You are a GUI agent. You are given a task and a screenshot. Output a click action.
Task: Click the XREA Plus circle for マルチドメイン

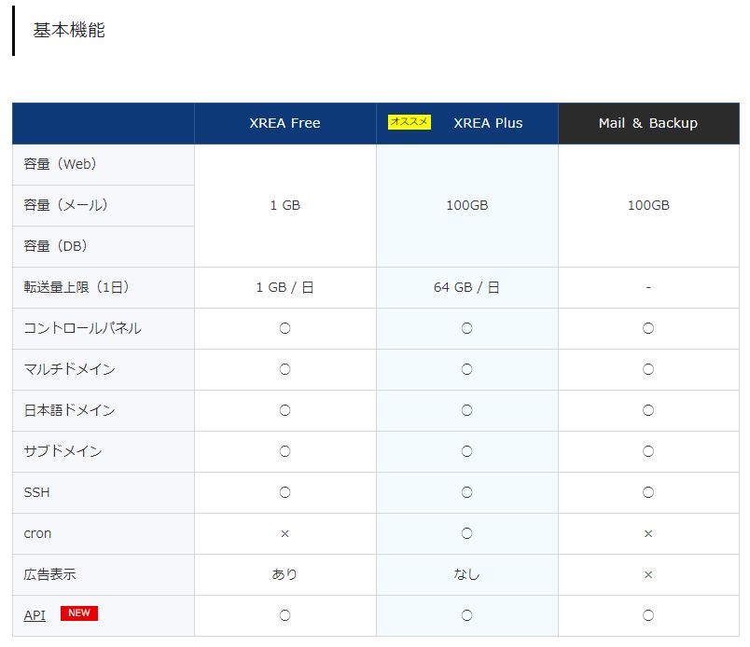(x=466, y=369)
